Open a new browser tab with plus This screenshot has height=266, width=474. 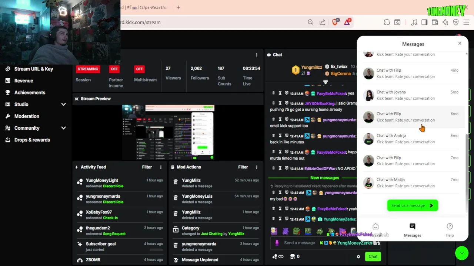point(178,7)
